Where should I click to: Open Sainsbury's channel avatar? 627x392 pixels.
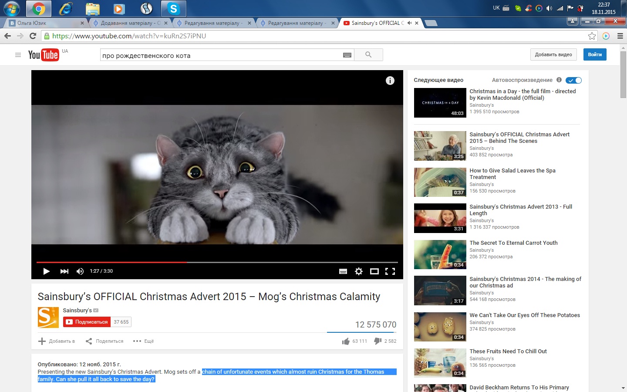coord(48,318)
